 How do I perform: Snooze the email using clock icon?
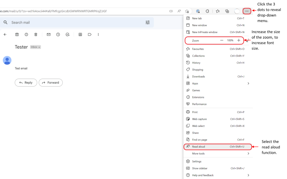tap(58, 34)
